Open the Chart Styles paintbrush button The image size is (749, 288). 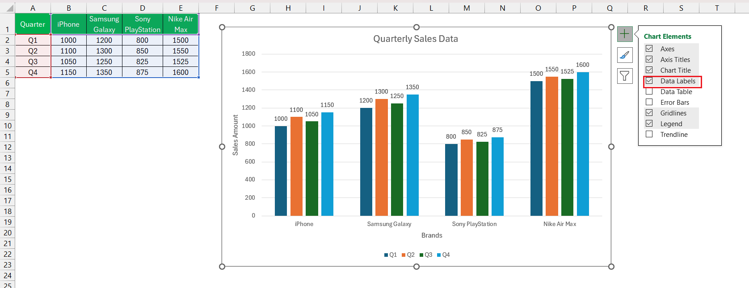[x=625, y=55]
